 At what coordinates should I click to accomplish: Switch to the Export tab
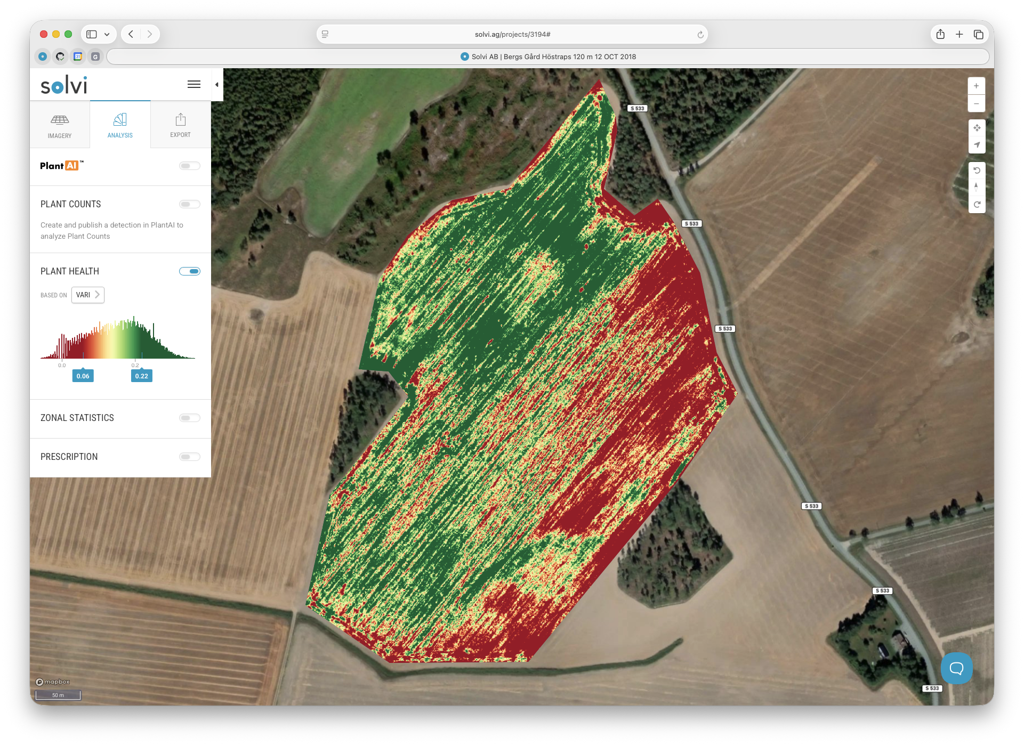180,125
